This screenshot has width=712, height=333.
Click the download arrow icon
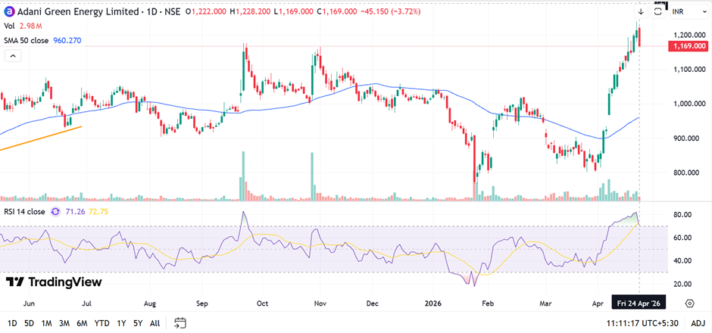point(641,11)
